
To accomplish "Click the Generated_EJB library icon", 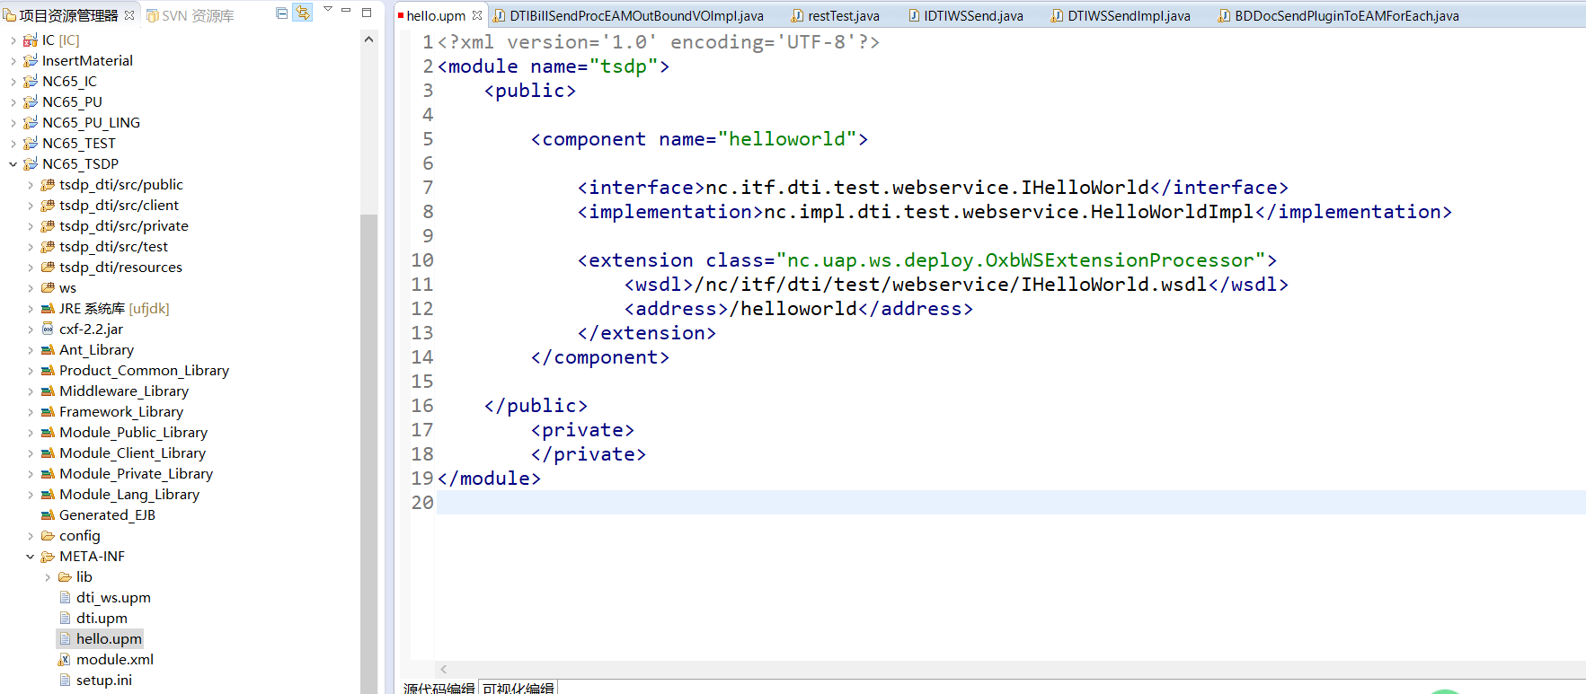I will [48, 515].
